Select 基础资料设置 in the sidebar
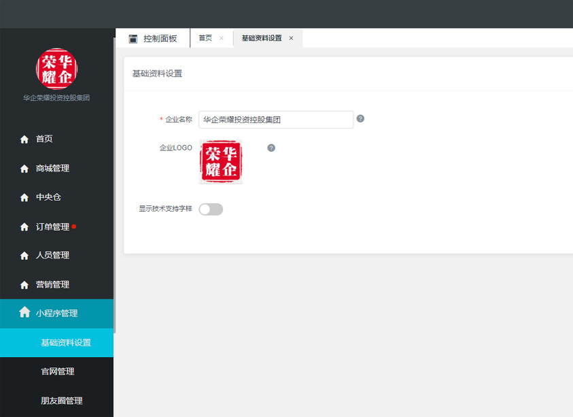The image size is (573, 417). [65, 343]
